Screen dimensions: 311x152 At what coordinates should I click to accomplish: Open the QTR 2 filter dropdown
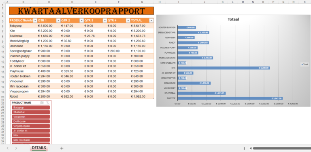81,21
